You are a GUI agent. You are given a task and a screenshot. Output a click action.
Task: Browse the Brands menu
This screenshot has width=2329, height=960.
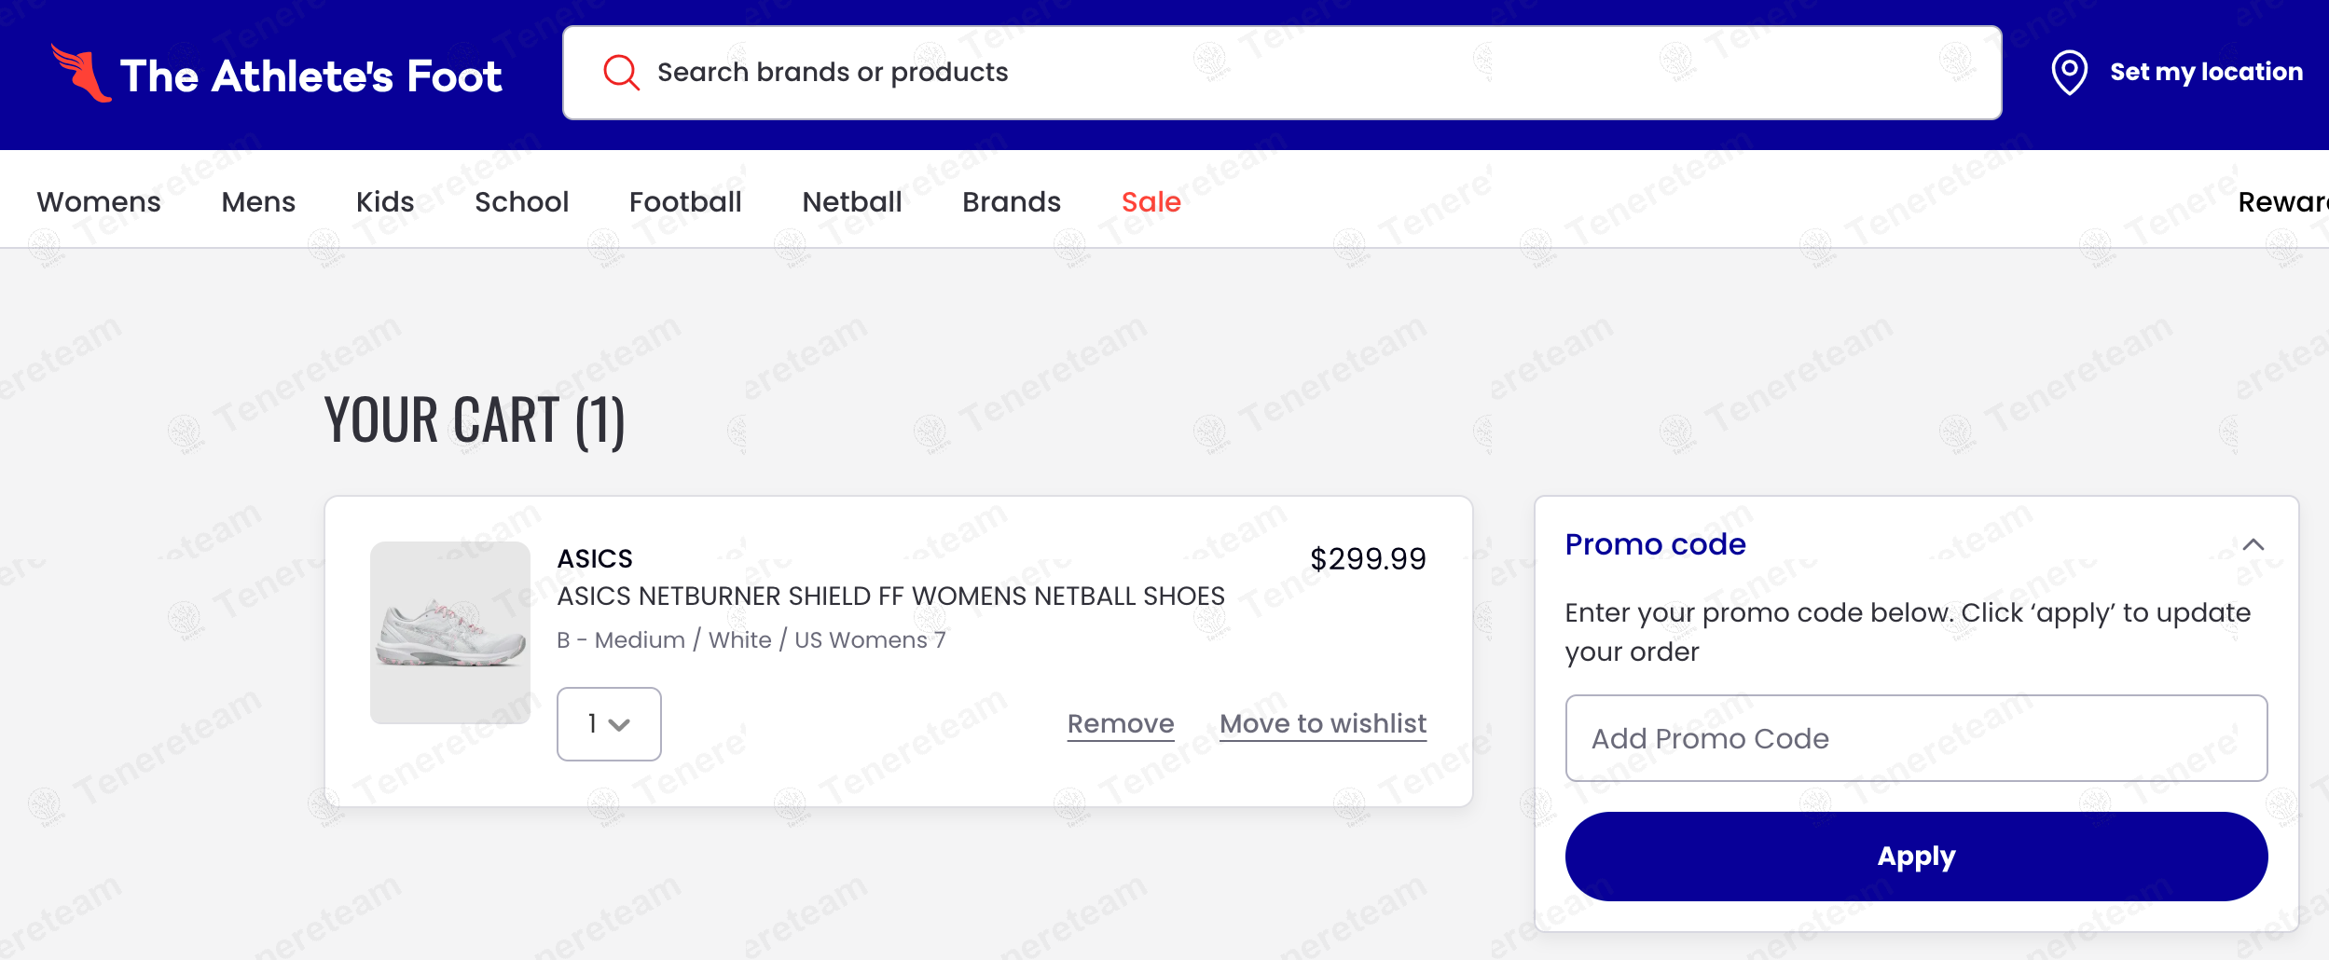point(1012,201)
